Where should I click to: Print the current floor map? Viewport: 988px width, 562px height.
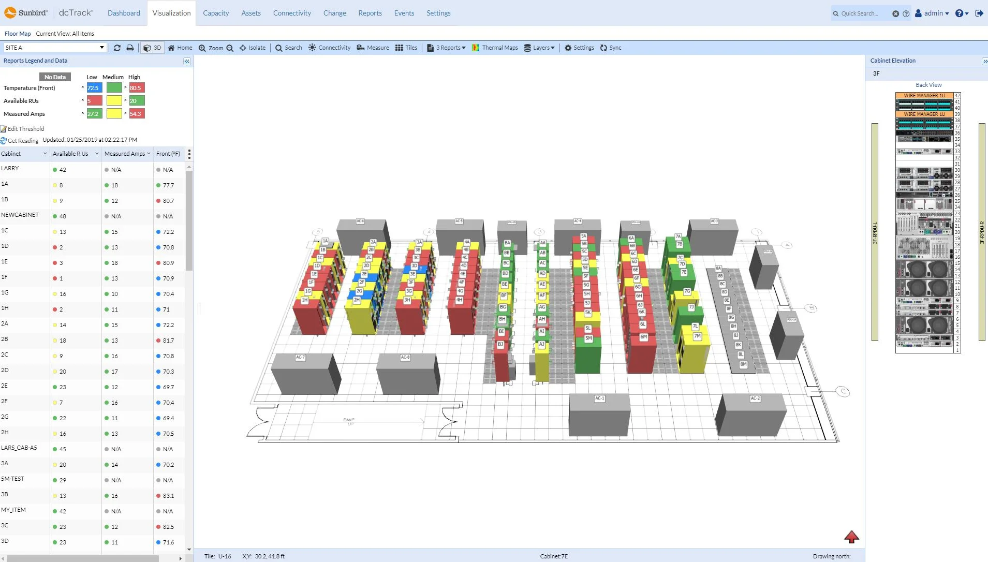pyautogui.click(x=129, y=48)
